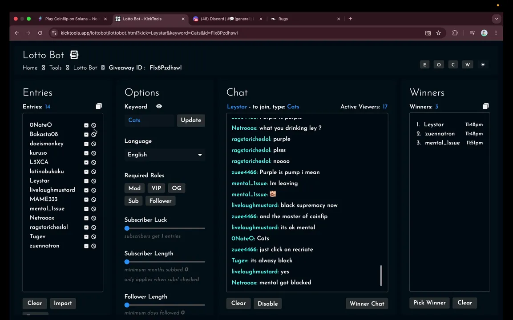Click the browser address bar URL
The height and width of the screenshot is (320, 513).
(149, 33)
